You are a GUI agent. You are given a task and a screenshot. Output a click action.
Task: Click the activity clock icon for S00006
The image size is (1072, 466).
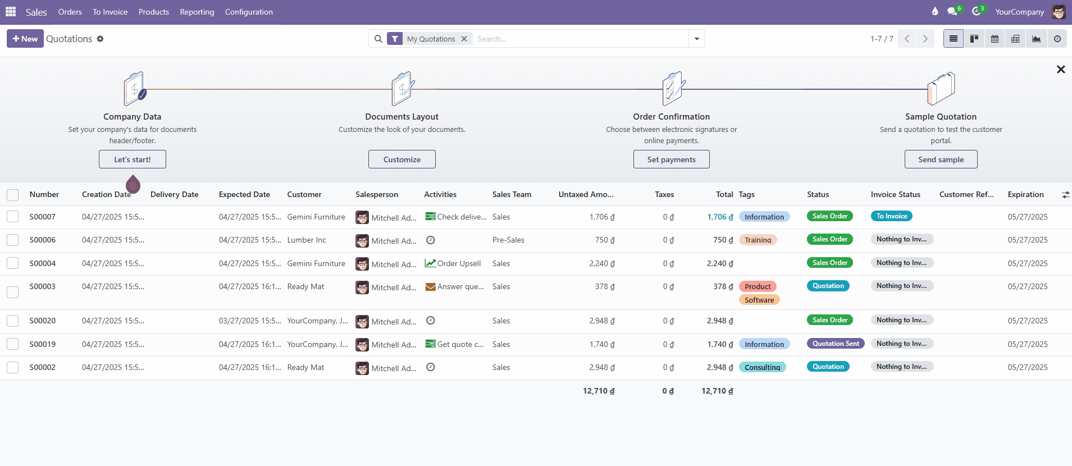431,240
